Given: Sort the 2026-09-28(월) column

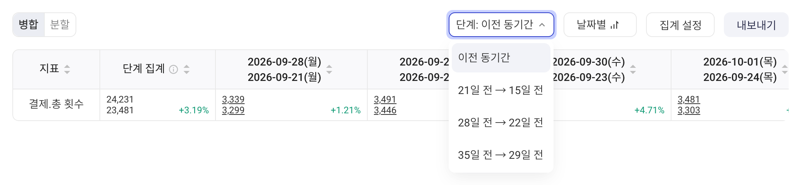Looking at the screenshot, I should click(x=329, y=69).
